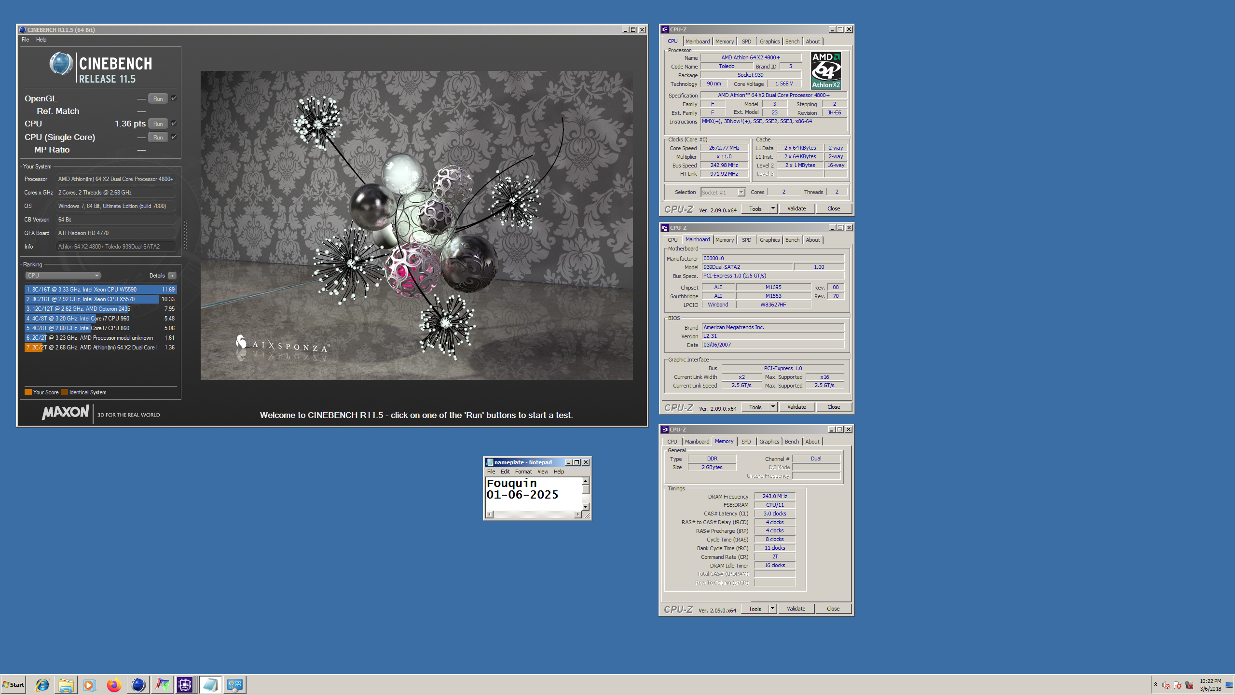Image resolution: width=1235 pixels, height=695 pixels.
Task: Open Windows Explorer folder icon in taskbar
Action: coord(66,684)
